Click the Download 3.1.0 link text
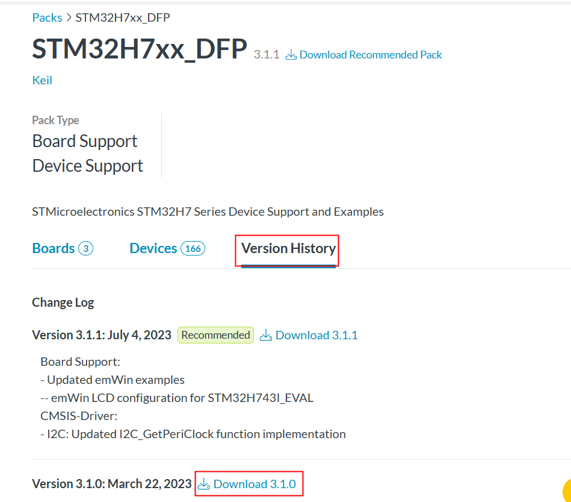 [255, 484]
